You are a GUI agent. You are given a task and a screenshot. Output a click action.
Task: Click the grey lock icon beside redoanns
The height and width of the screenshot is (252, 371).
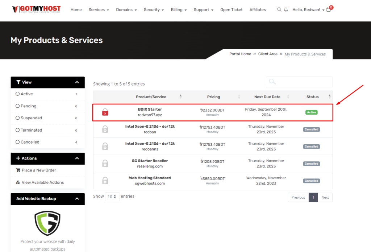tap(105, 146)
